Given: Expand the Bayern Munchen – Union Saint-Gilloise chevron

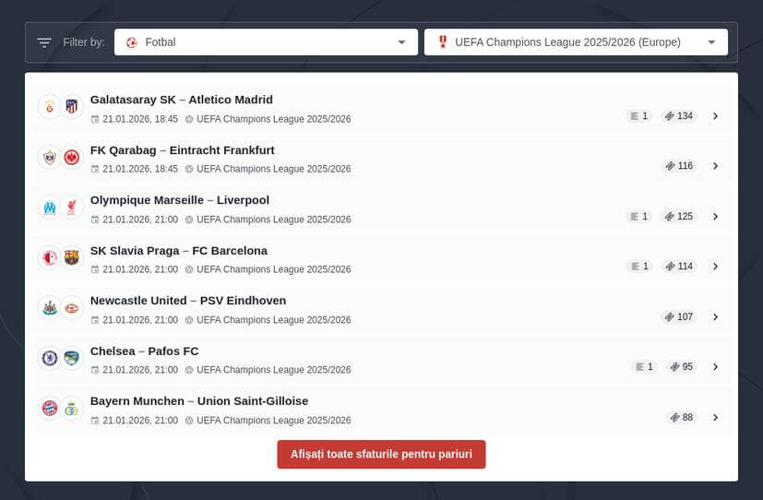Looking at the screenshot, I should point(715,418).
